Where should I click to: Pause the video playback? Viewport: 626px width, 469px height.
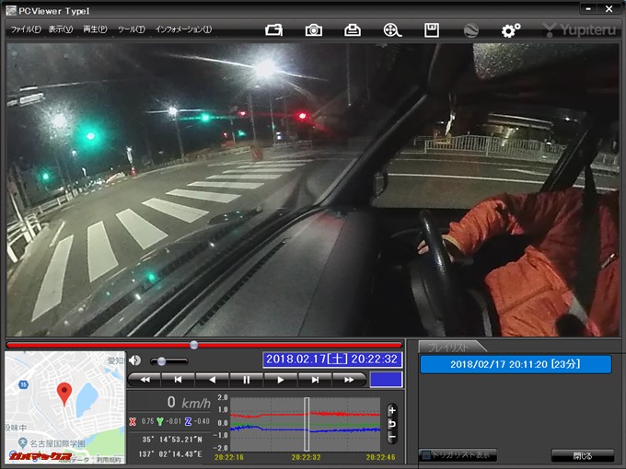[246, 379]
